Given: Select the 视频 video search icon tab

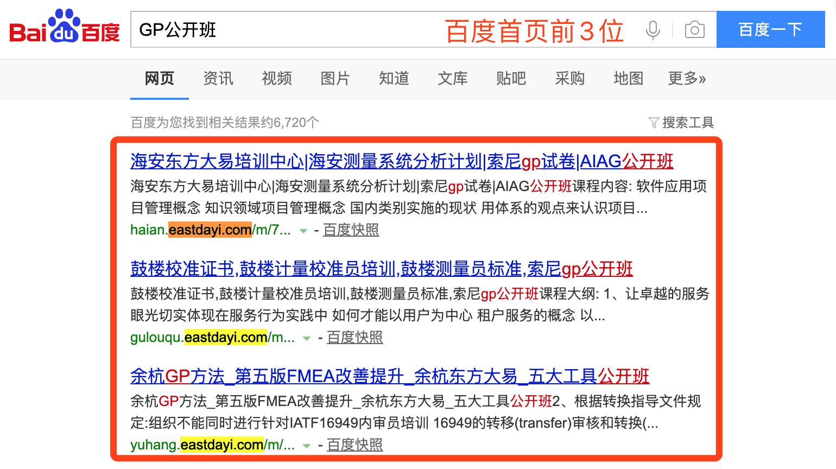Looking at the screenshot, I should coord(277,79).
